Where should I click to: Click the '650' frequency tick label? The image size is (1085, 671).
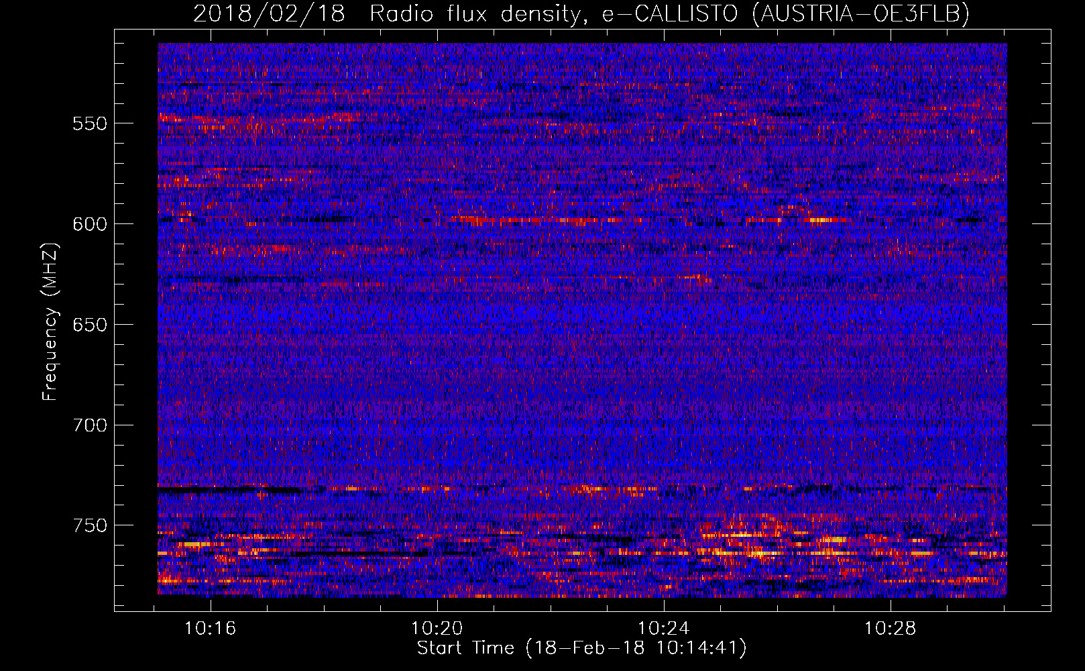pos(90,325)
